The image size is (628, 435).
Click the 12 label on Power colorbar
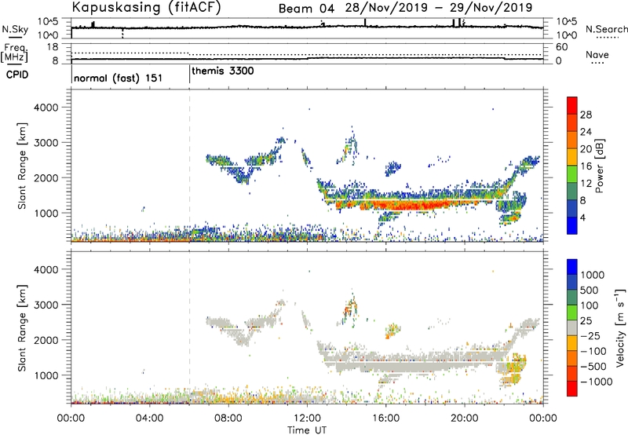click(586, 184)
